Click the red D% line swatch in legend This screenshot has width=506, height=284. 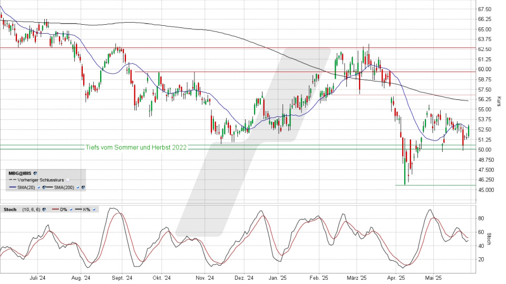(x=55, y=210)
